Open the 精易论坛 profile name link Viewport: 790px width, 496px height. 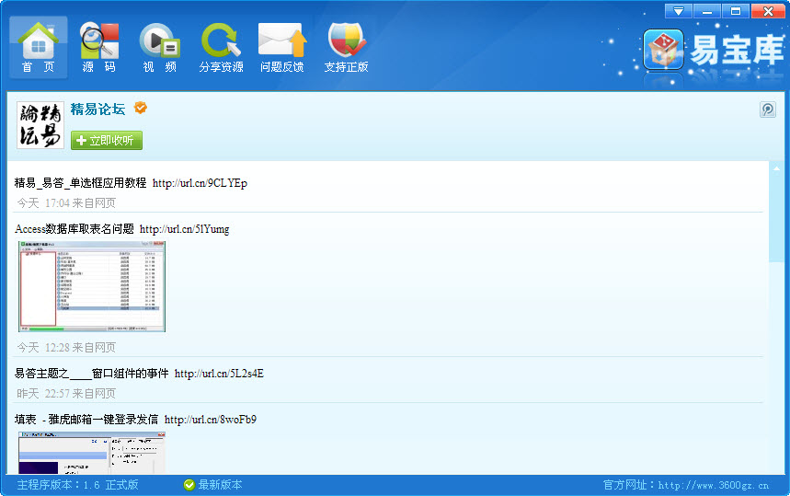pos(97,109)
